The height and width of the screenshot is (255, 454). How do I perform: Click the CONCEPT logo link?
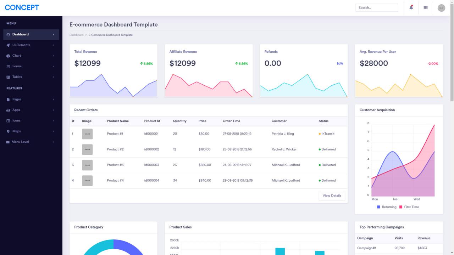[x=22, y=7]
